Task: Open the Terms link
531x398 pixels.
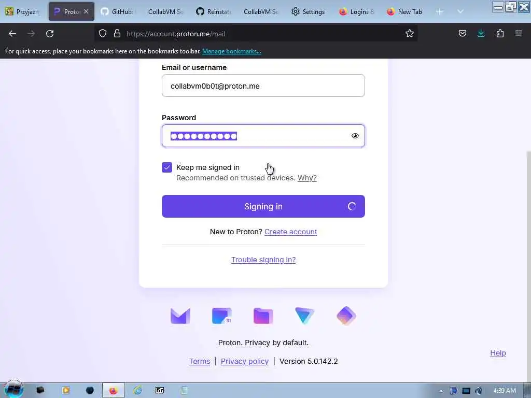Action: (200, 361)
